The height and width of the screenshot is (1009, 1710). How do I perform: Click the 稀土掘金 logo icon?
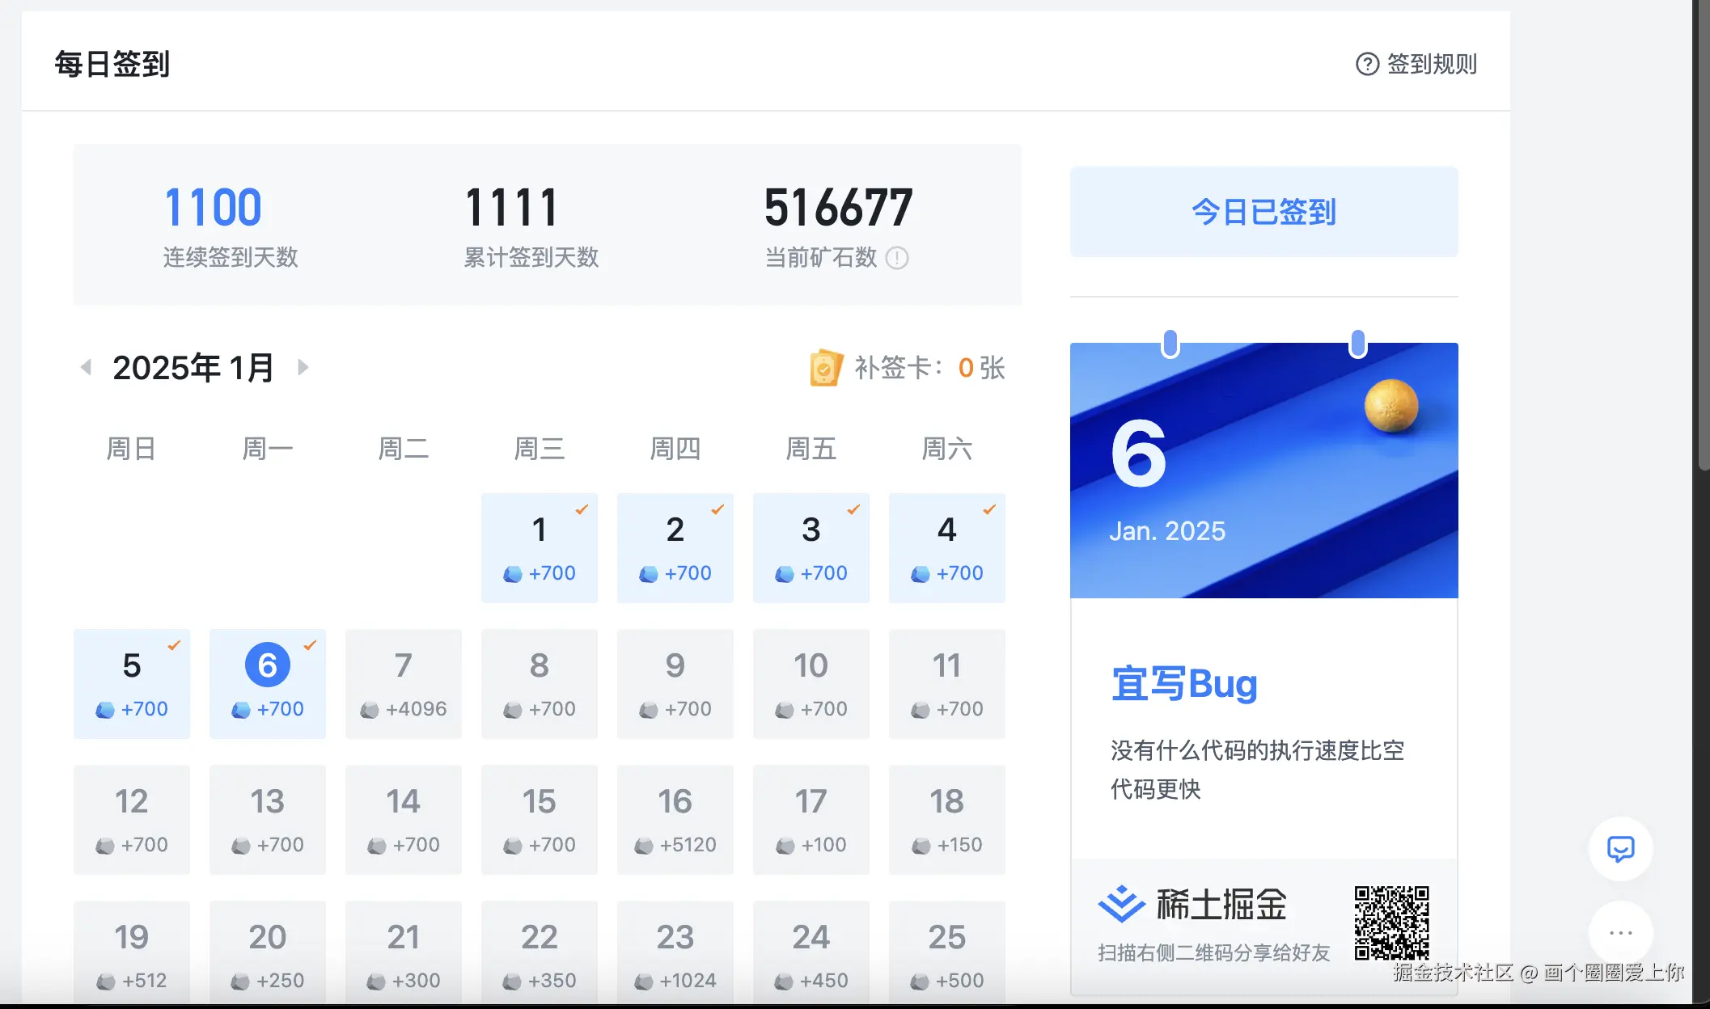[x=1122, y=903]
